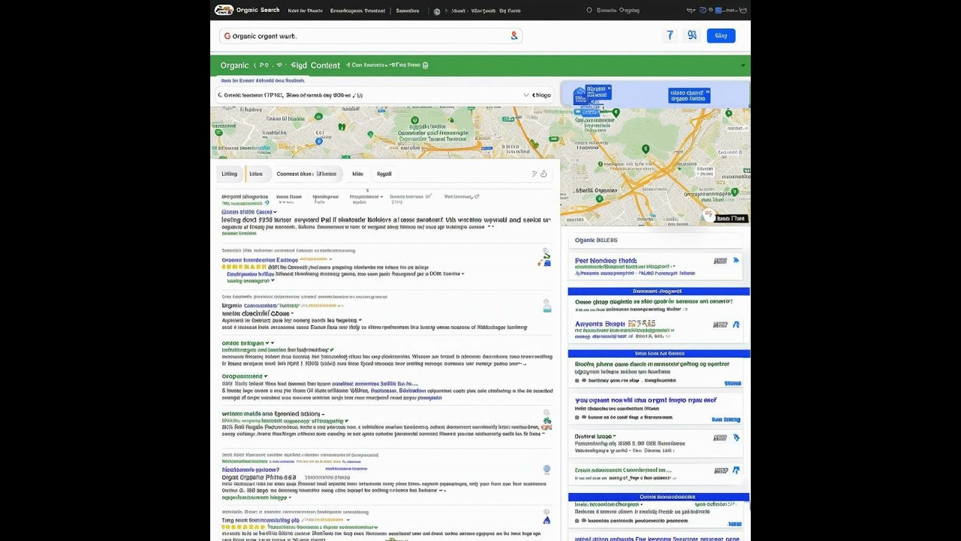Click blue arrow icon in 'Peet blendreg' card
961x541 pixels.
click(736, 261)
